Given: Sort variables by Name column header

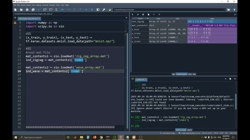Looking at the screenshot, I should pyautogui.click(x=140, y=19).
